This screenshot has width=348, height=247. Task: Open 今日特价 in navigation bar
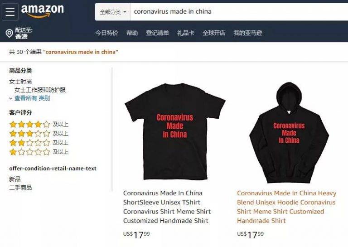coord(107,33)
